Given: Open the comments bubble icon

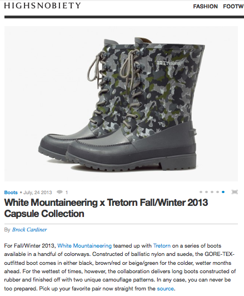Looking at the screenshot, I should tap(59, 192).
